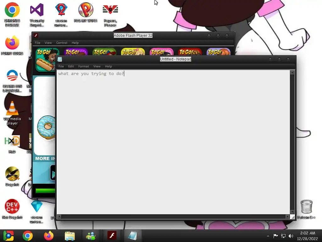Image resolution: width=322 pixels, height=242 pixels.
Task: Click the Adobe Flash Player 32 title
Action: pos(133,35)
